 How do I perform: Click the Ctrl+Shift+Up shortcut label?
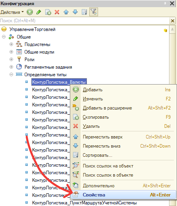[x=158, y=137]
